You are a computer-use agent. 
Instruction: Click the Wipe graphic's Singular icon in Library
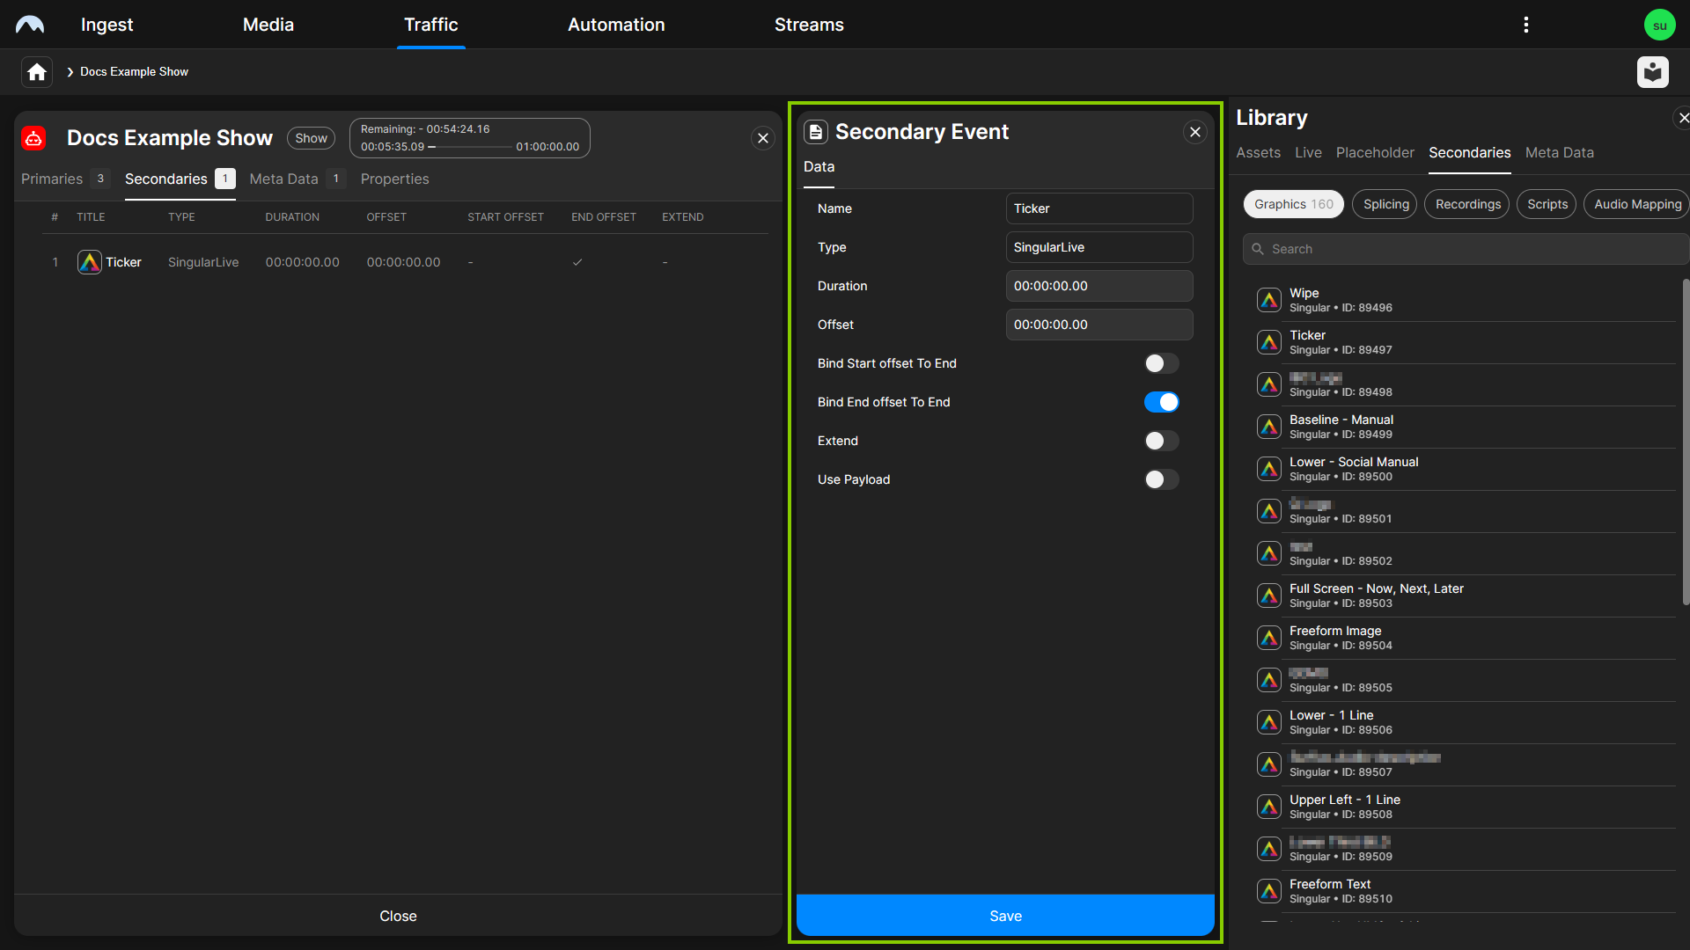pos(1269,299)
